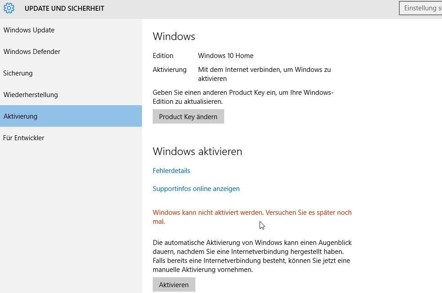Click the Edition label
This screenshot has height=293, width=442.
(x=163, y=56)
